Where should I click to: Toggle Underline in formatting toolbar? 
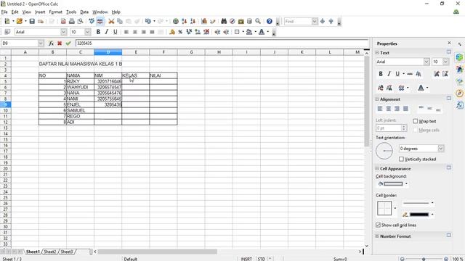point(116,32)
